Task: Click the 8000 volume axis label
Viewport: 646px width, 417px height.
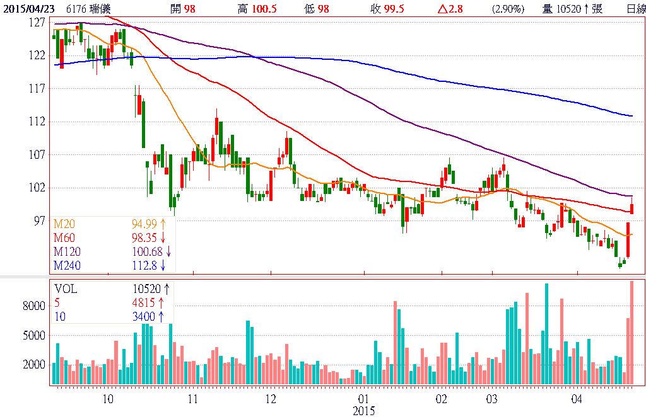Action: (x=34, y=306)
